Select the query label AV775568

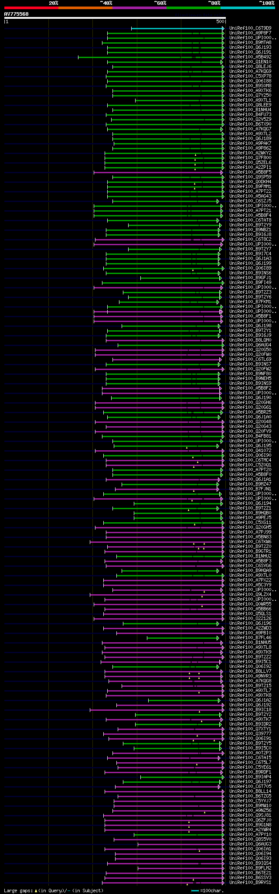[17, 14]
